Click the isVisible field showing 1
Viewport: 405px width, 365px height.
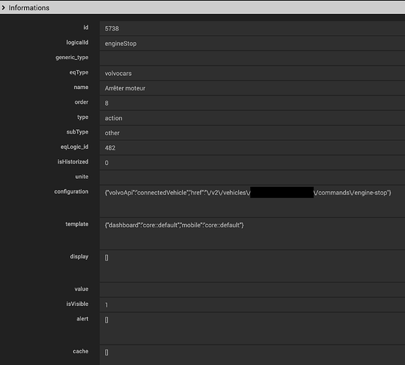point(252,305)
